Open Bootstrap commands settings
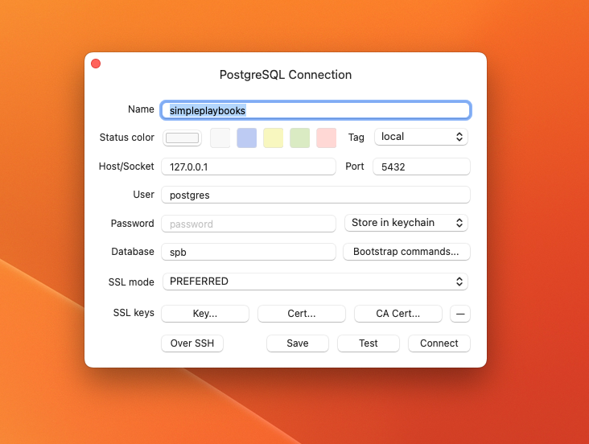The width and height of the screenshot is (589, 444). pyautogui.click(x=406, y=252)
